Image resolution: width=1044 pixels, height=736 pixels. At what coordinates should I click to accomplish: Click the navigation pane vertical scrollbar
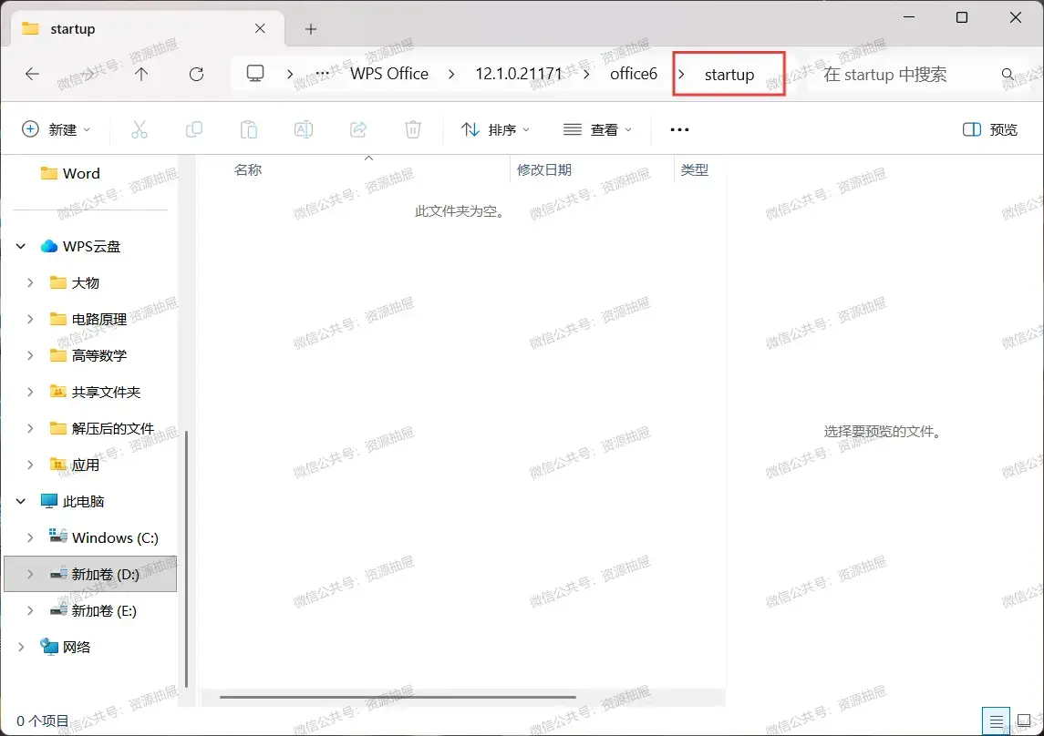[x=186, y=559]
